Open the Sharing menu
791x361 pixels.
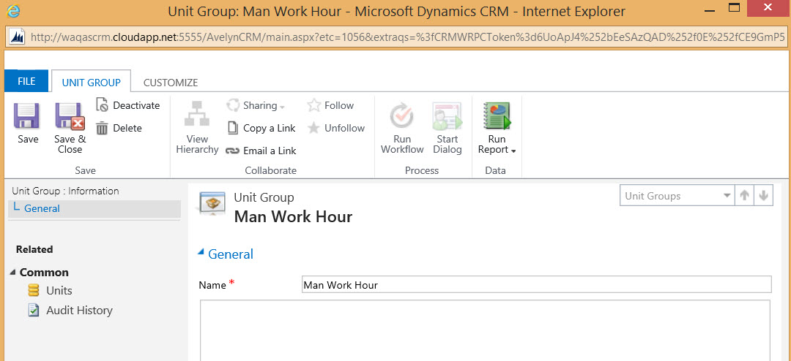[x=256, y=105]
